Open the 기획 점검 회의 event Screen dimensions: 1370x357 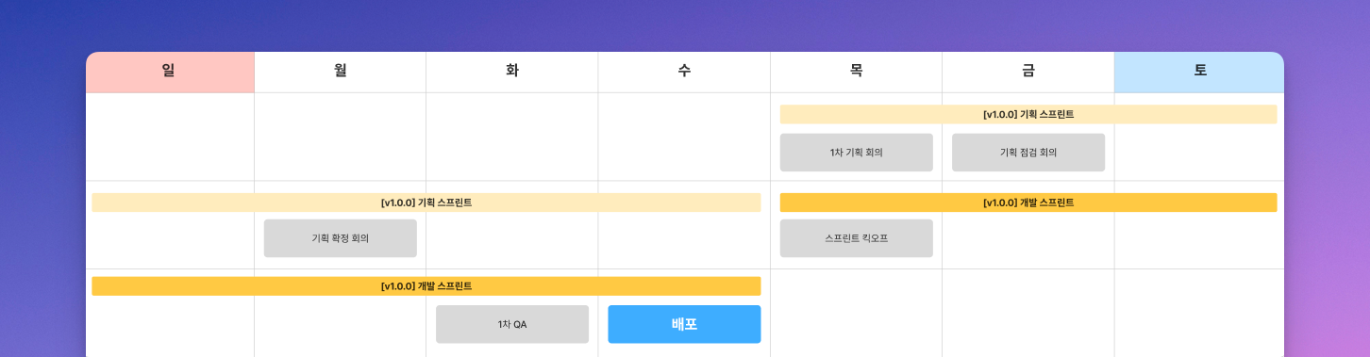pos(1028,153)
